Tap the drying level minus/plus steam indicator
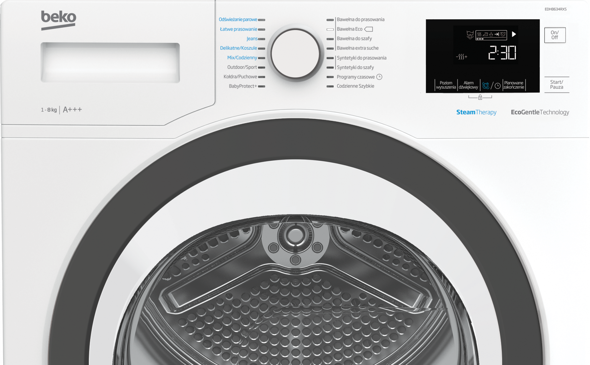Viewport: 590px width, 365px height. pos(462,57)
